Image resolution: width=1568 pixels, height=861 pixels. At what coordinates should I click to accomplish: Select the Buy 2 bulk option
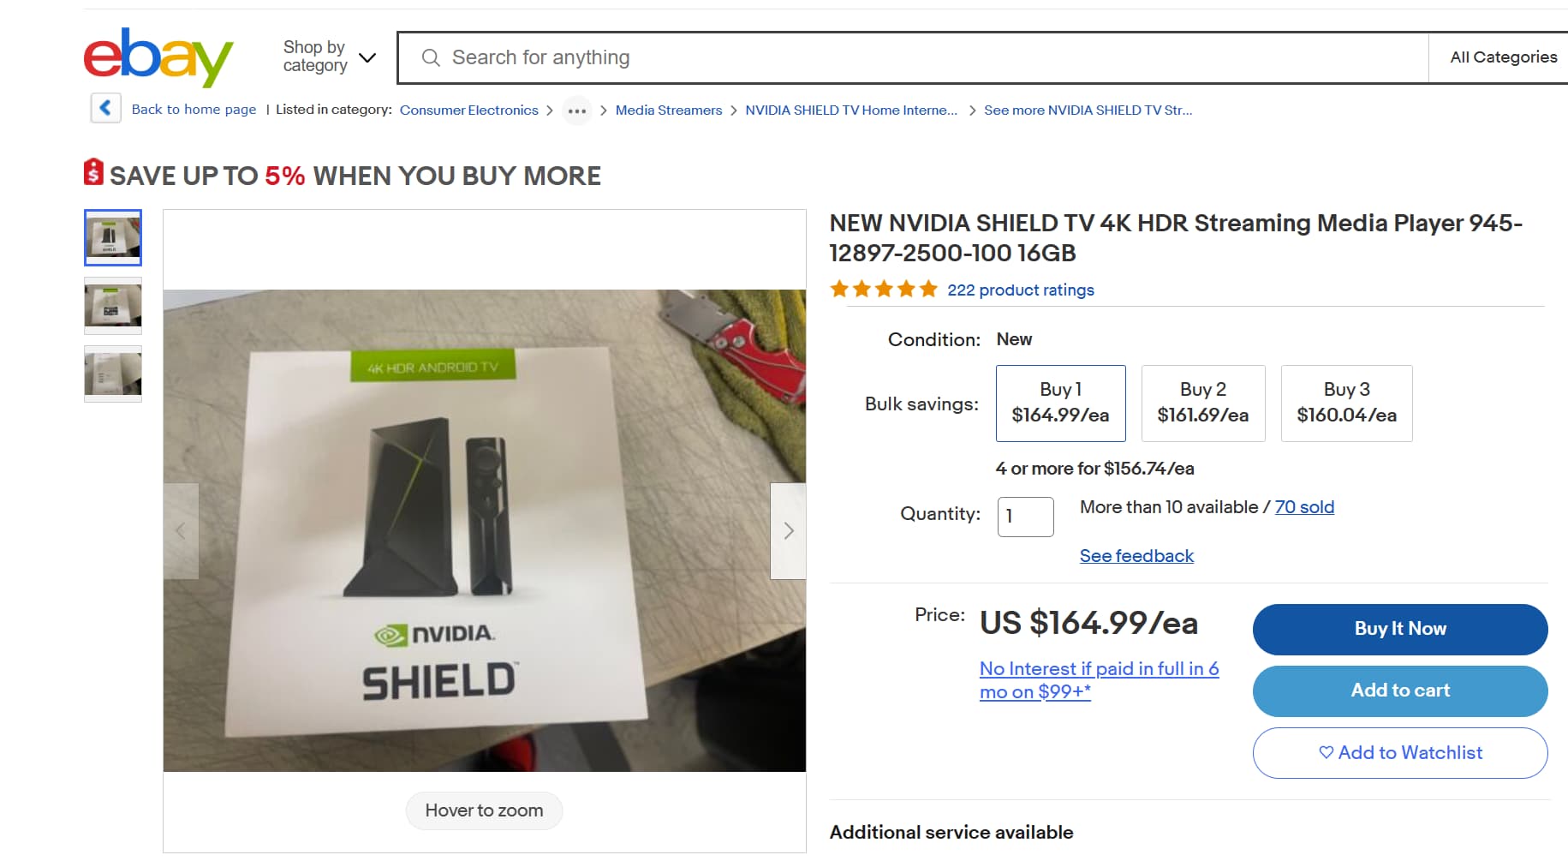pyautogui.click(x=1202, y=404)
